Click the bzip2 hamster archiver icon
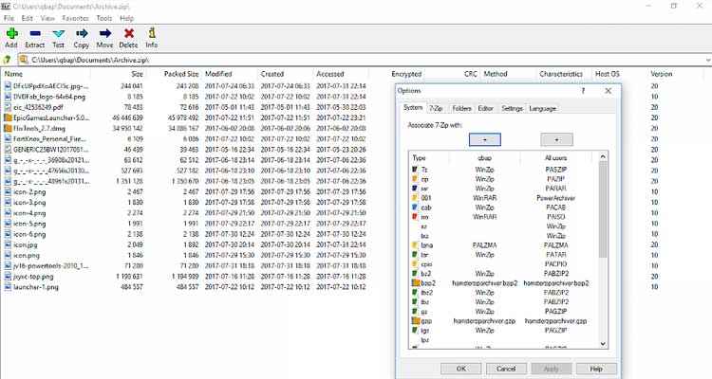The image size is (712, 379). point(416,283)
